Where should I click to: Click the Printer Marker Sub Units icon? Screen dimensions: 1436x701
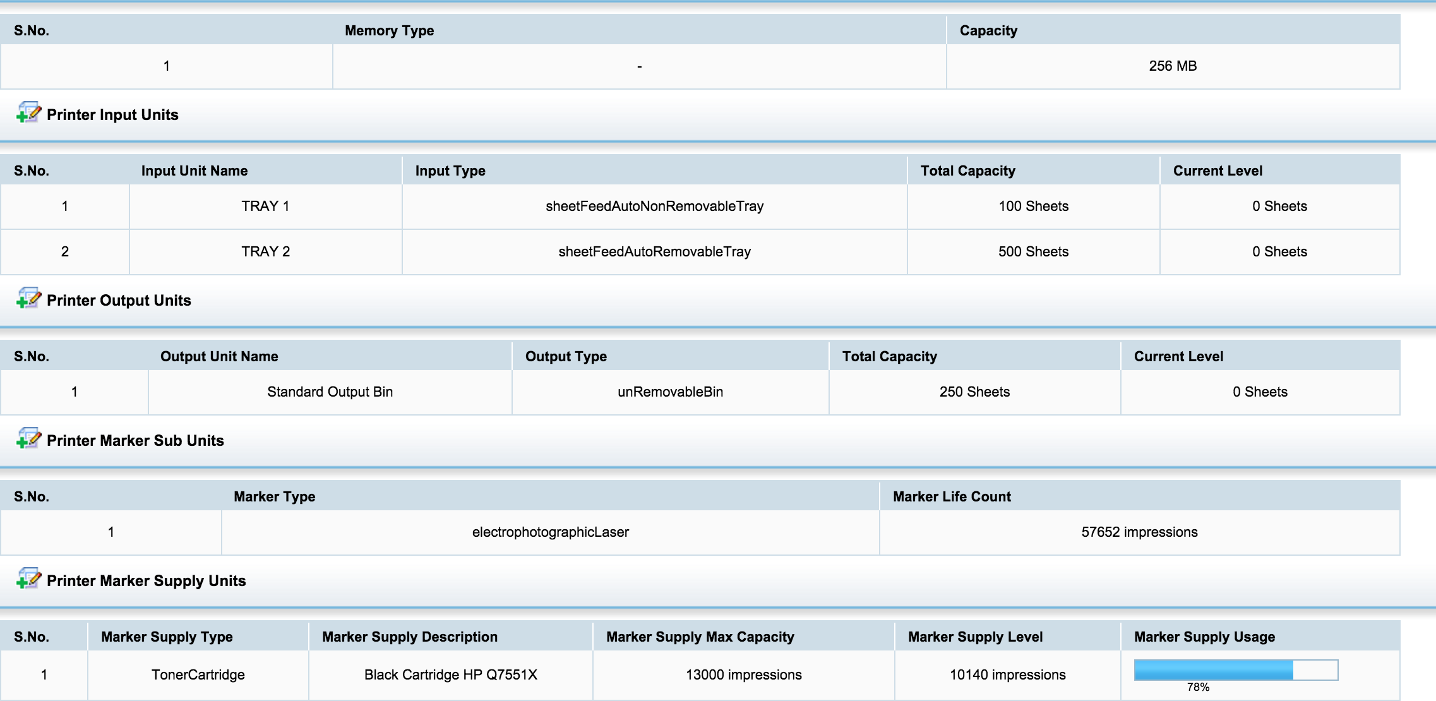coord(28,439)
